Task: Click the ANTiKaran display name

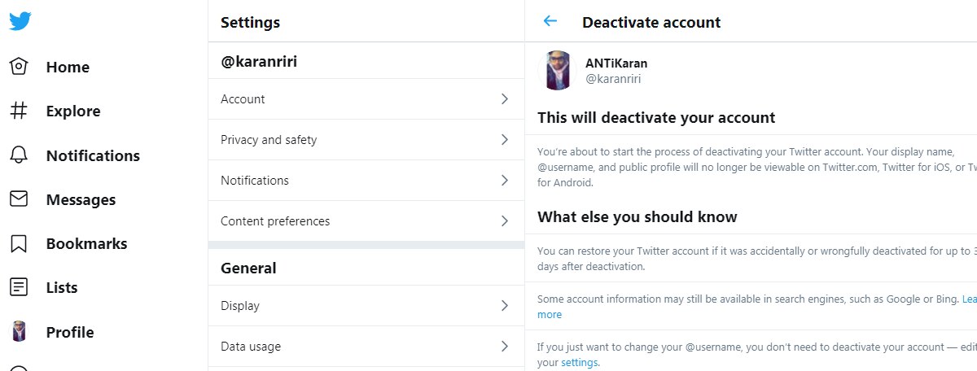Action: (616, 63)
